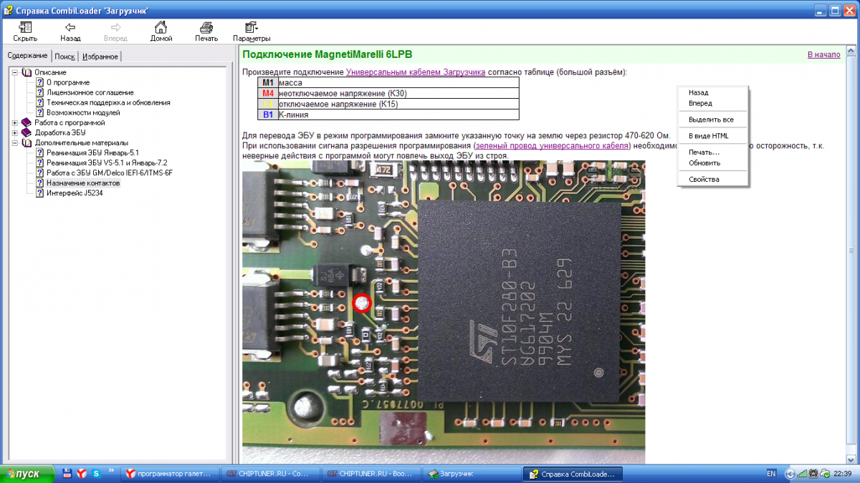Click the 22:39 taskbar clock
860x483 pixels.
tap(842, 474)
